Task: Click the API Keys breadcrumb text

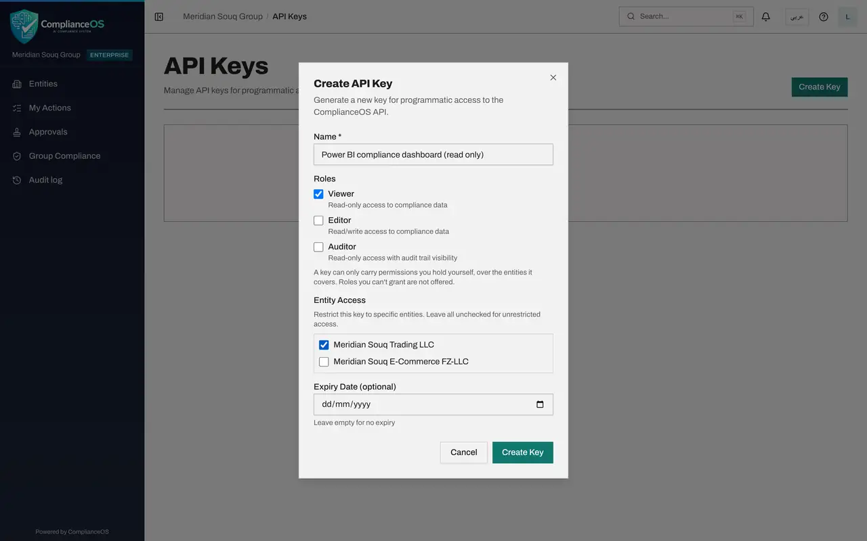Action: 289,16
